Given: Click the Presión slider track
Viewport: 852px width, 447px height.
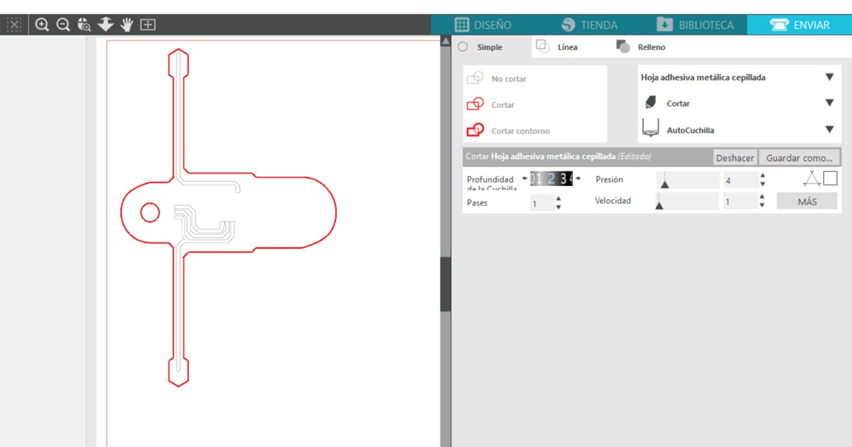Looking at the screenshot, I should point(688,180).
